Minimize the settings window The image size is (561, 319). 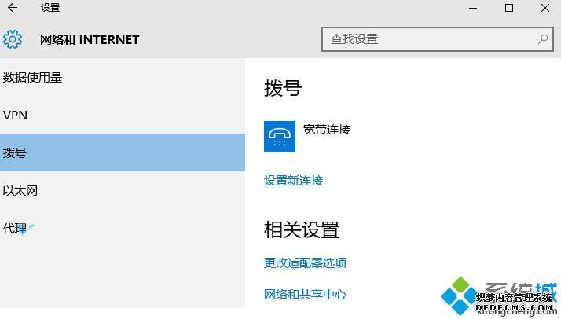473,8
